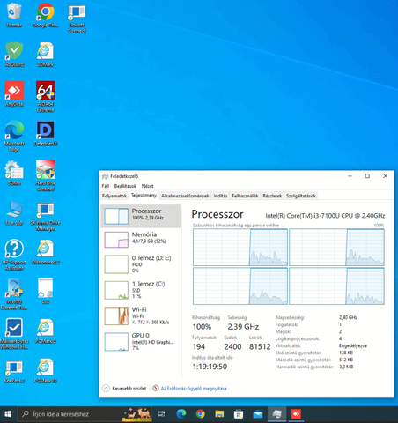Click the Hard Disk Sentinel desktop icon
The image size is (398, 423).
tap(46, 175)
